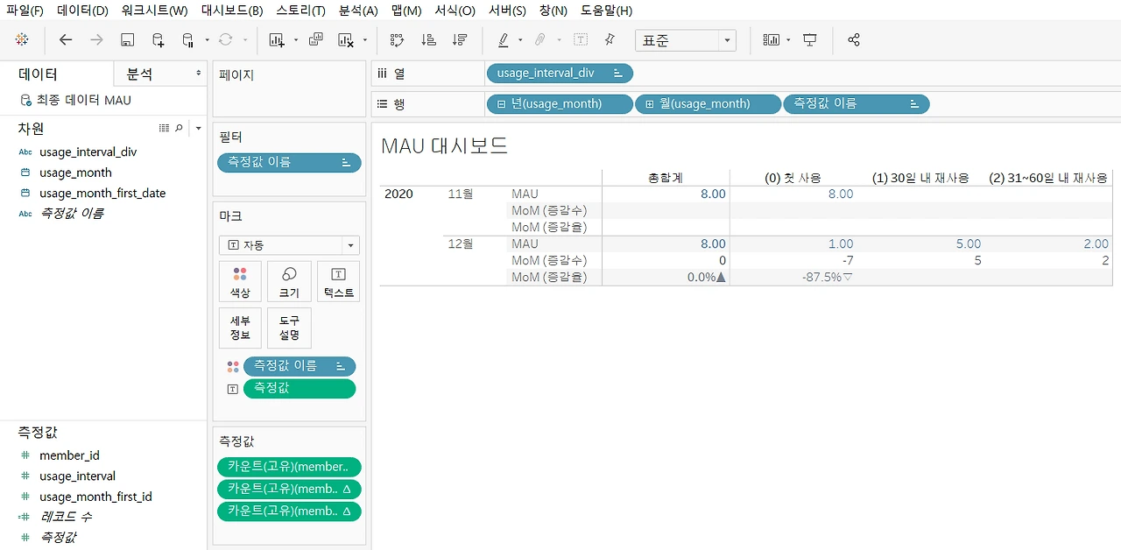Click the MAU 대시보드 sheet title
Screen dimensions: 1121x550
[444, 145]
